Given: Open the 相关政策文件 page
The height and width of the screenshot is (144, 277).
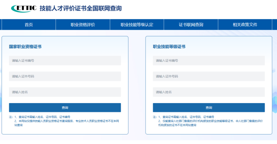Looking at the screenshot, I should 245,25.
